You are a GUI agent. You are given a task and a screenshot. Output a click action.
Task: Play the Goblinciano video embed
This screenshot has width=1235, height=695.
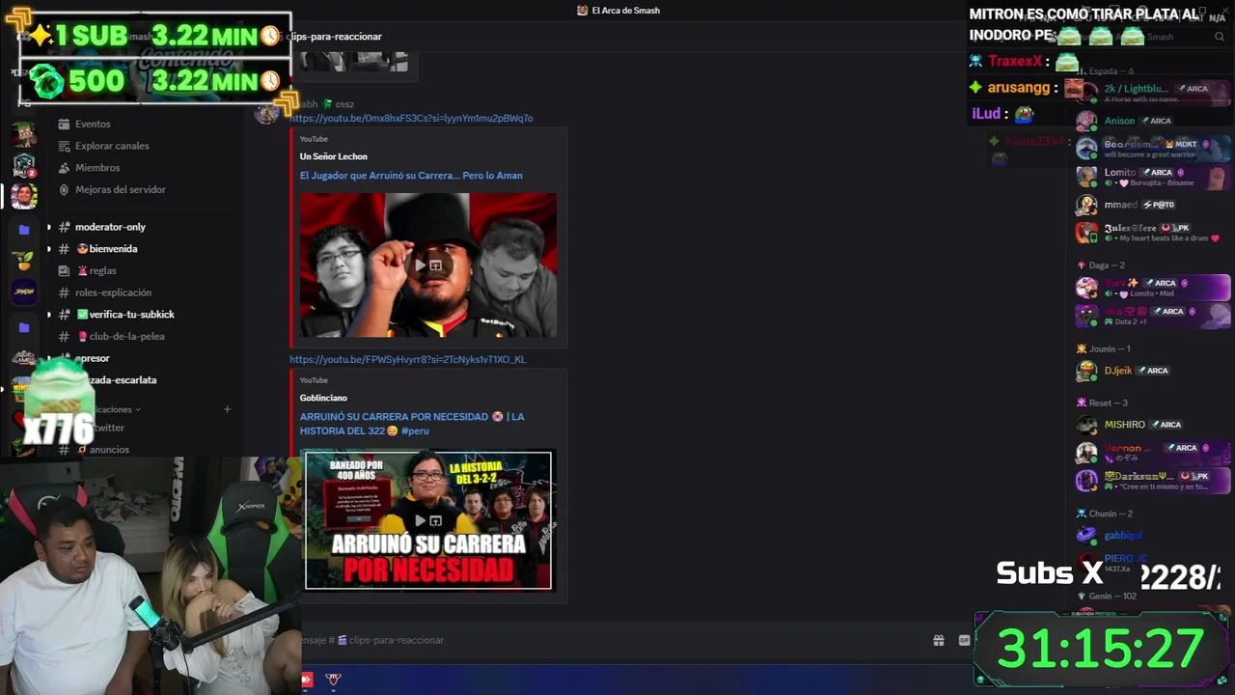420,520
